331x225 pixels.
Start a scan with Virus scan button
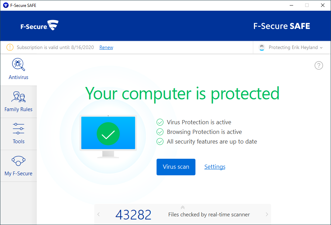176,167
